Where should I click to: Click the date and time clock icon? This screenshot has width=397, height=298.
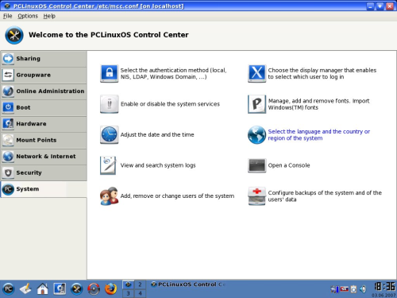click(109, 134)
